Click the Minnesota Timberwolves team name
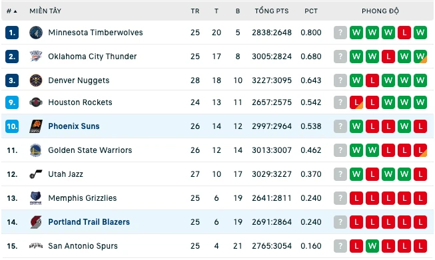 tap(95, 33)
